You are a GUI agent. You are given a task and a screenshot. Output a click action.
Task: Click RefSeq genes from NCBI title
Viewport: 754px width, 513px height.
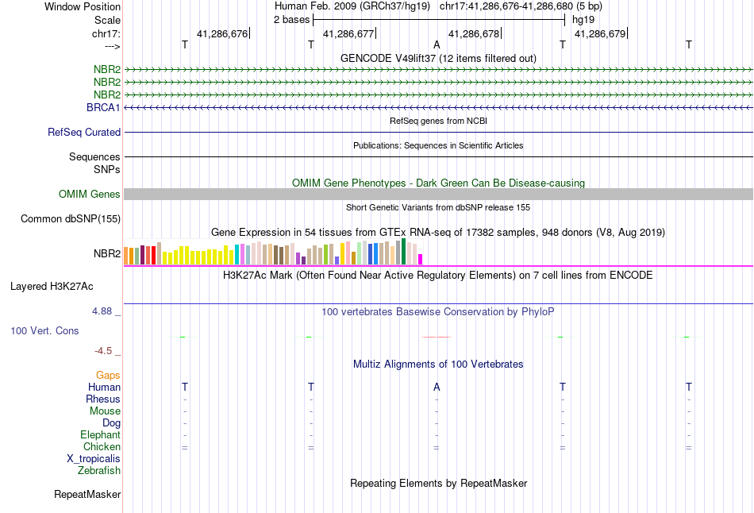coord(439,121)
